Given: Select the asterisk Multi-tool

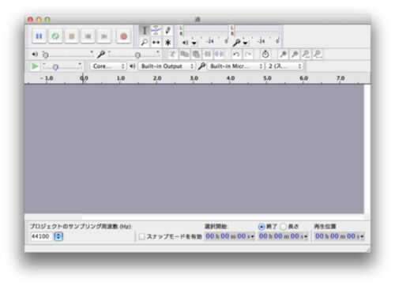Looking at the screenshot, I should [167, 42].
